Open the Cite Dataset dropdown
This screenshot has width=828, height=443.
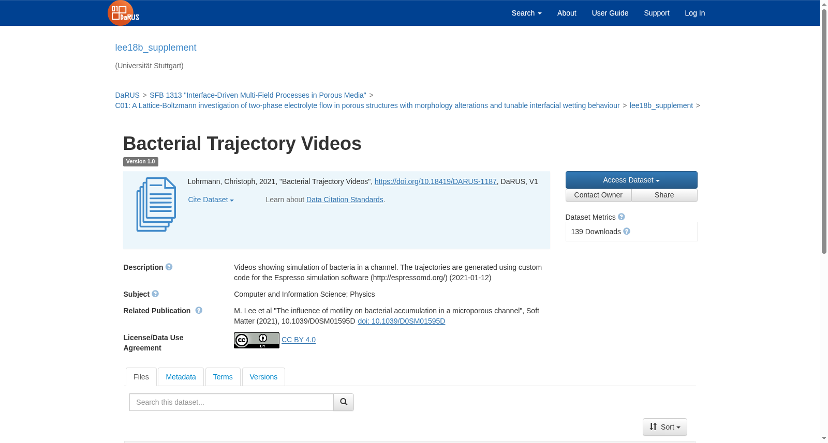(x=211, y=200)
